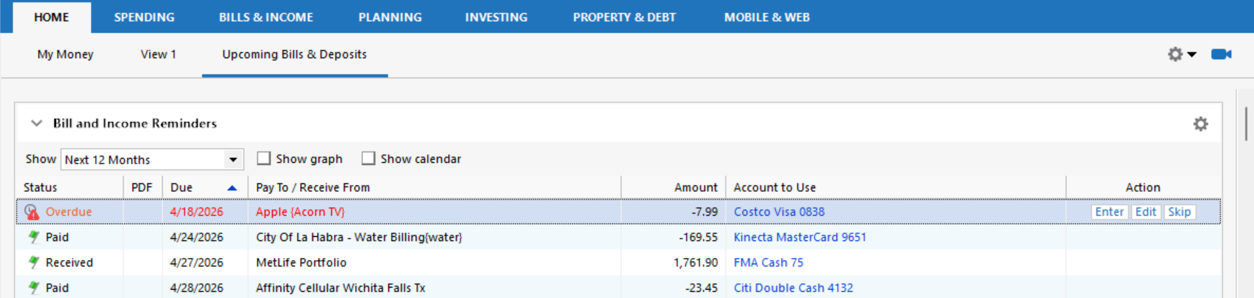Viewport: 1254px width, 298px height.
Task: Select Affinity Cellular Wichita Falls Tx payee
Action: 340,288
